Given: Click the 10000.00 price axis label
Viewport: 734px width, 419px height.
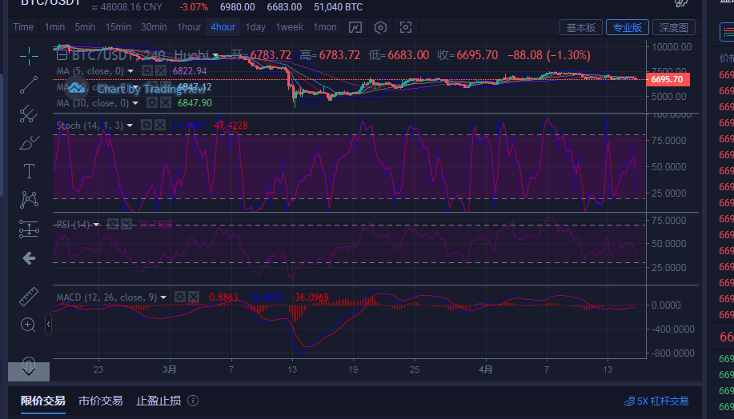Looking at the screenshot, I should (x=672, y=46).
